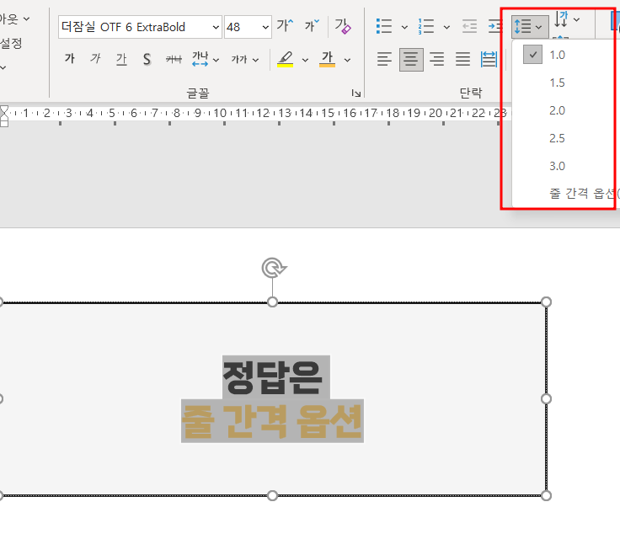This screenshot has height=550, width=620.
Task: Click the text 정답은 in text box
Action: (x=272, y=377)
